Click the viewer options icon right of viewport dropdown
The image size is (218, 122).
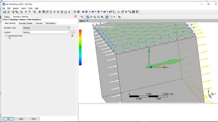pyautogui.click(x=119, y=17)
